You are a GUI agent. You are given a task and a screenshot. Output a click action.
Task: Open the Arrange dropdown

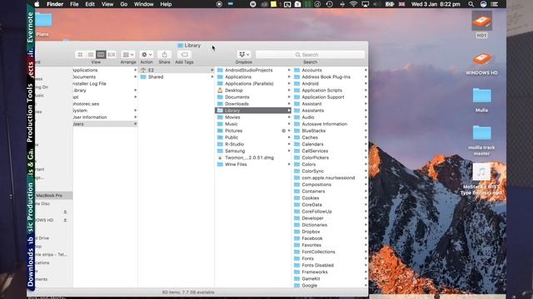(x=128, y=55)
